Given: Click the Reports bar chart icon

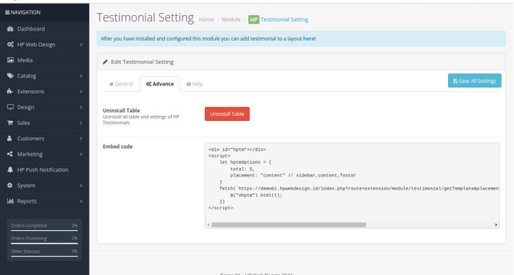Looking at the screenshot, I should point(10,201).
